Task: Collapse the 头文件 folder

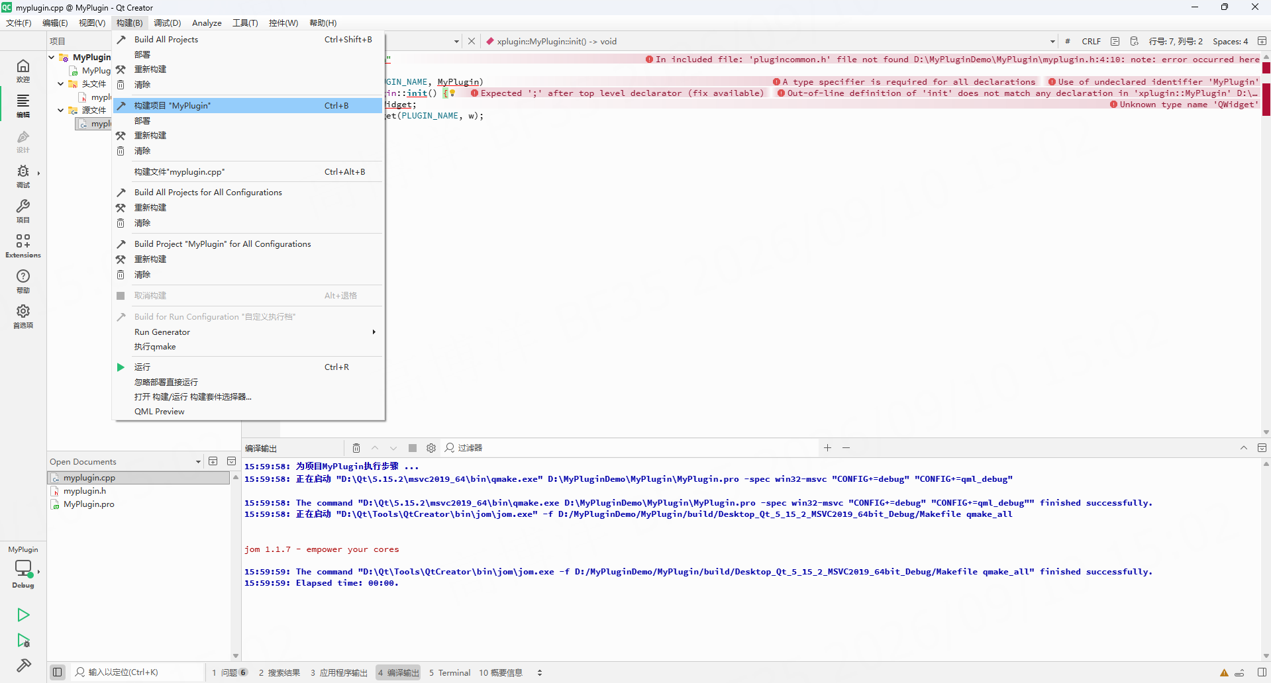Action: tap(61, 84)
